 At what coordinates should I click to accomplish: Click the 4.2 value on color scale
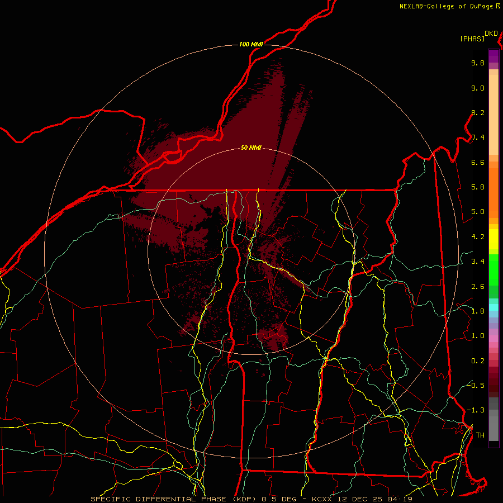pos(478,237)
